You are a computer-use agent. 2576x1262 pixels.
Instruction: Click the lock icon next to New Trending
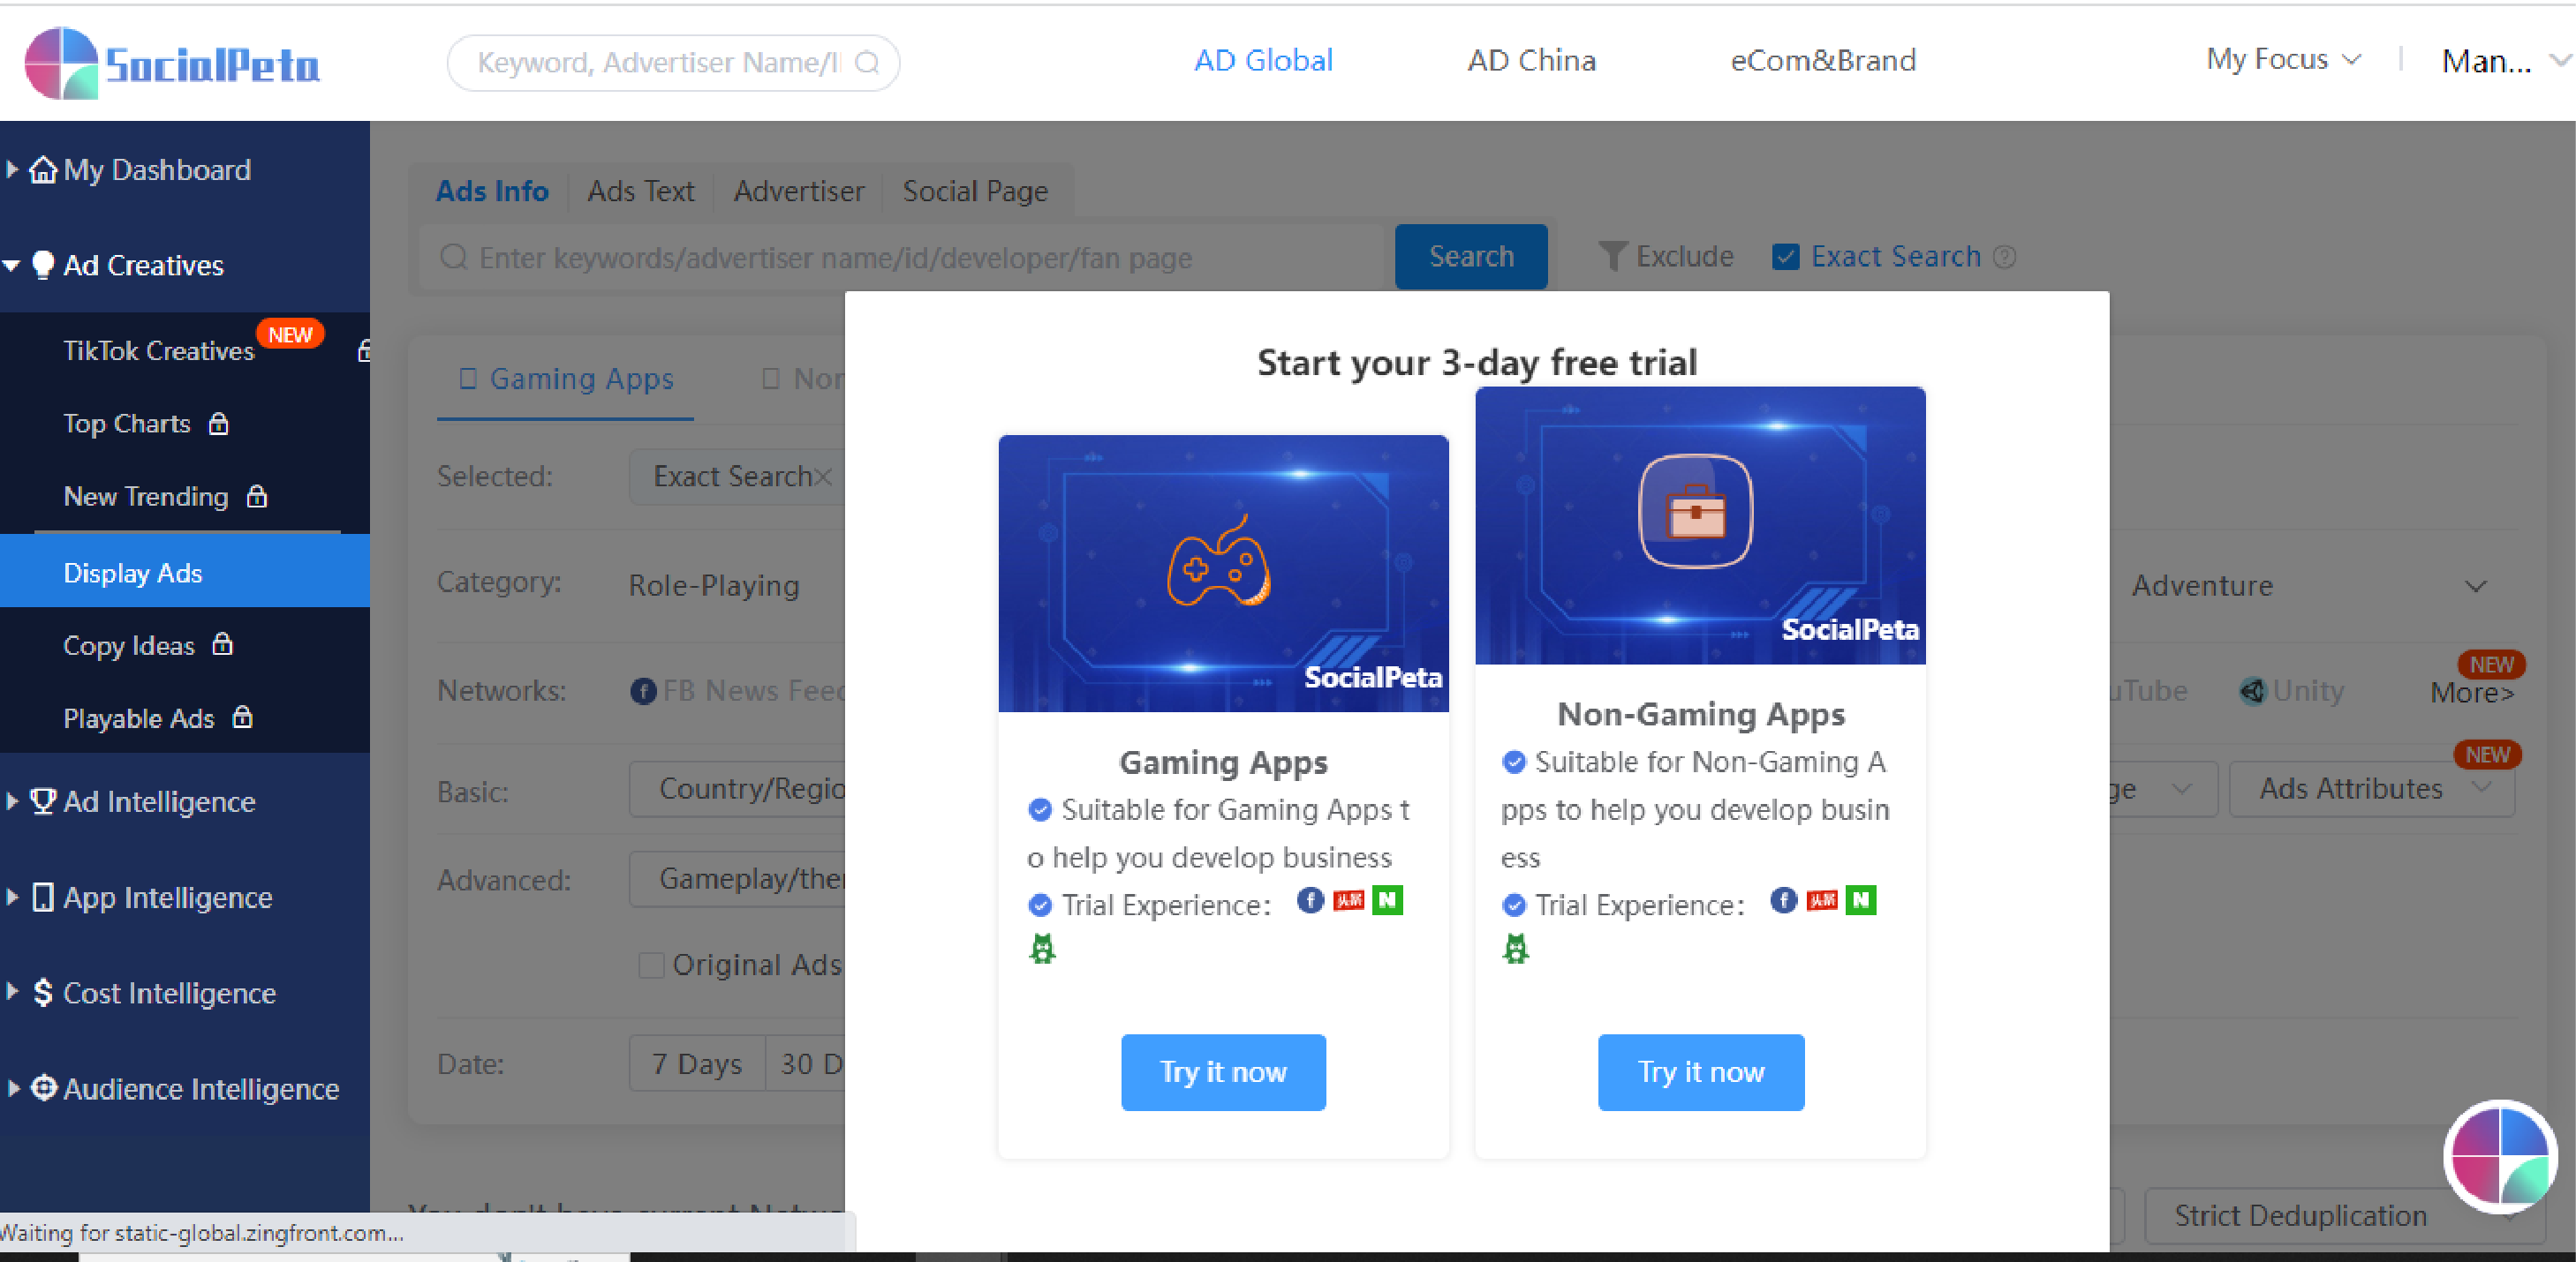coord(257,497)
